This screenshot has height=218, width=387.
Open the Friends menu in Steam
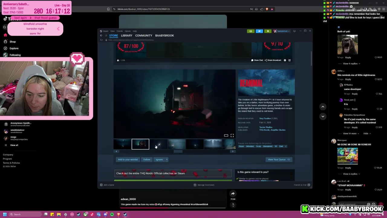119,31
